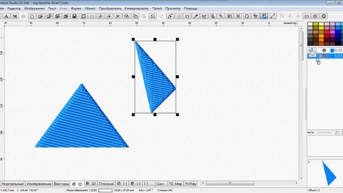The image size is (343, 193).
Task: Click the grayed rectangle selection icon
Action: click(92, 16)
